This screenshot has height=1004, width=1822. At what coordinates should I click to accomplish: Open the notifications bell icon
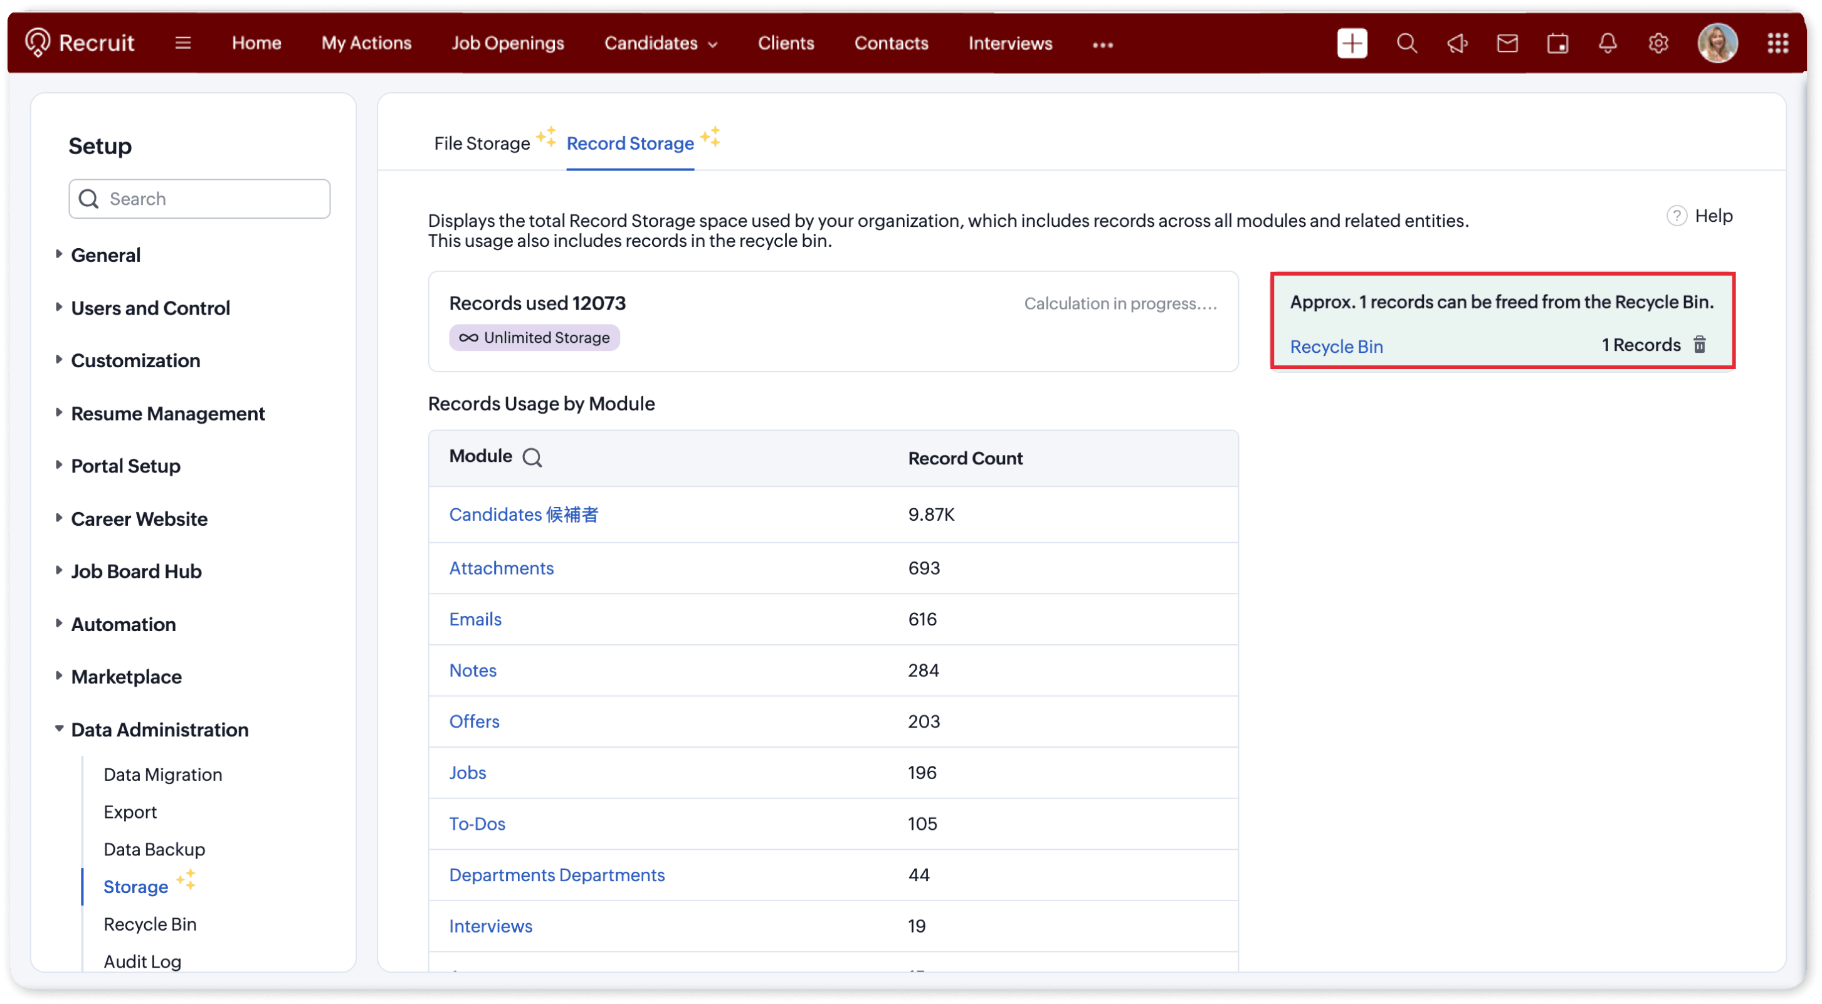point(1607,44)
